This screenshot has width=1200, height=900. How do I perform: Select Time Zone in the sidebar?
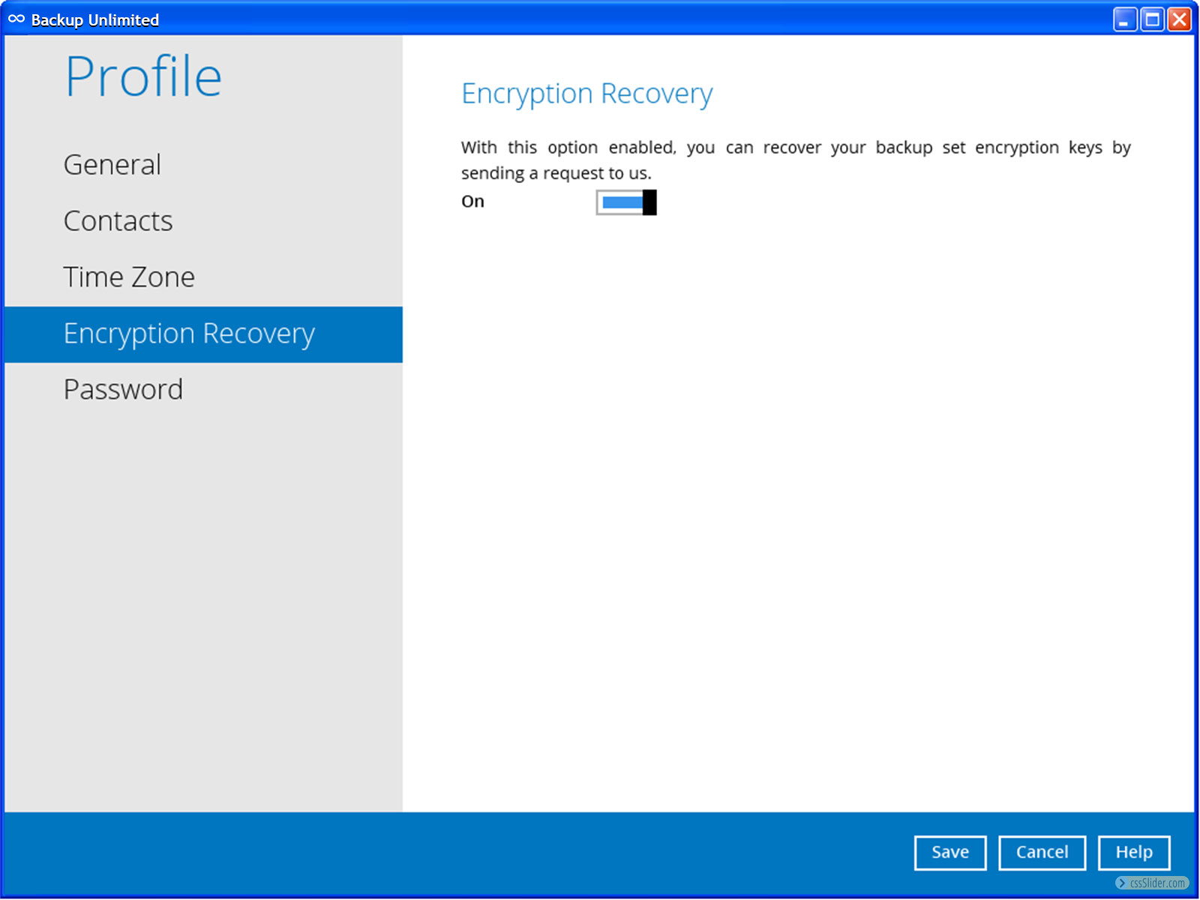click(x=129, y=277)
